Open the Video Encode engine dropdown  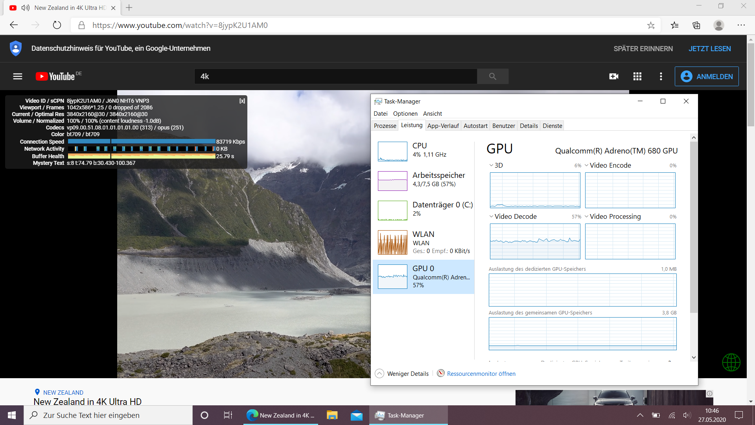point(587,165)
